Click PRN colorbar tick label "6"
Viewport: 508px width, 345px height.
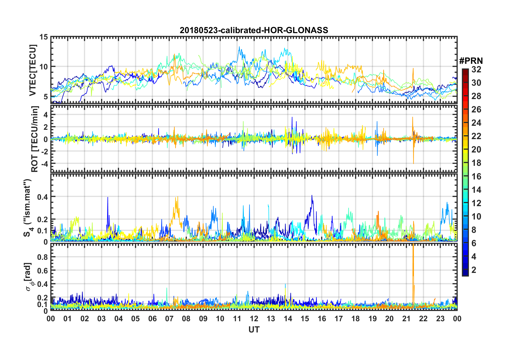pyautogui.click(x=474, y=243)
